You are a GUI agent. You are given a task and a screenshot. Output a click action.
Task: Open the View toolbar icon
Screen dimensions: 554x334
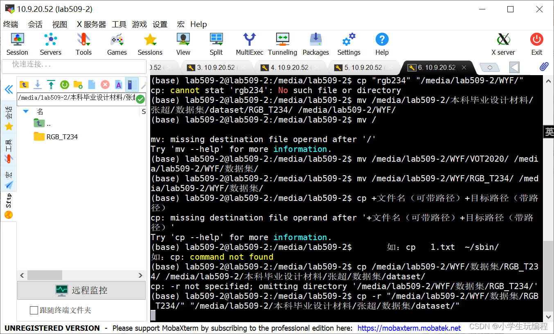click(183, 44)
